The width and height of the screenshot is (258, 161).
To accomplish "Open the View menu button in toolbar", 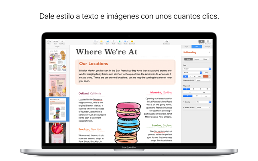I will coord(49,41).
